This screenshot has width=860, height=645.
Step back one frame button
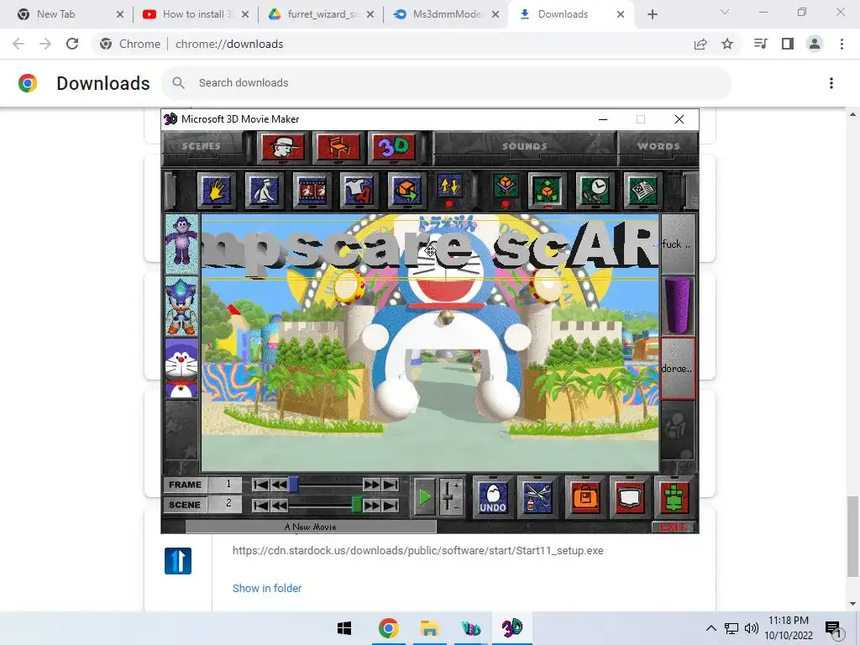pyautogui.click(x=279, y=485)
